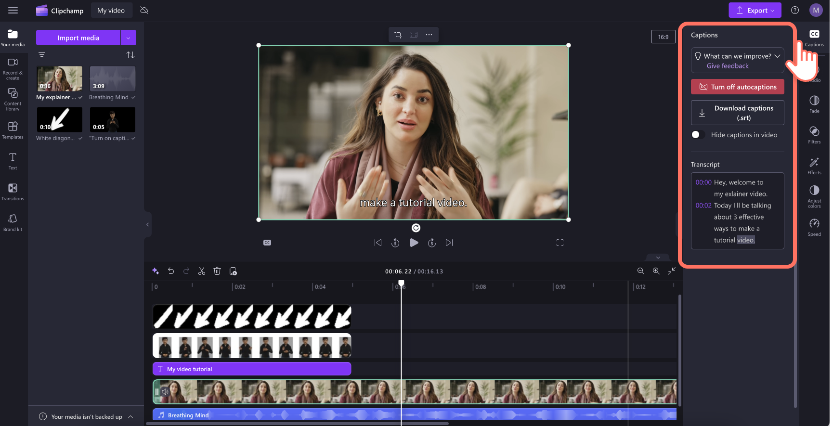Viewport: 833px width, 426px height.
Task: Select the crop tool icon
Action: tap(398, 35)
